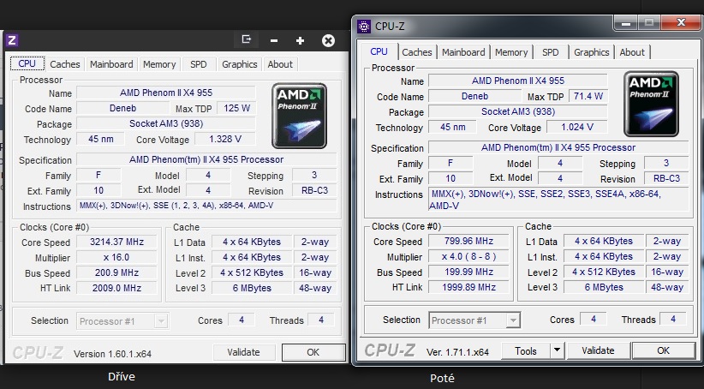The width and height of the screenshot is (704, 389).
Task: Click Ver. 1.71.1.x64 text
Action: click(x=457, y=352)
